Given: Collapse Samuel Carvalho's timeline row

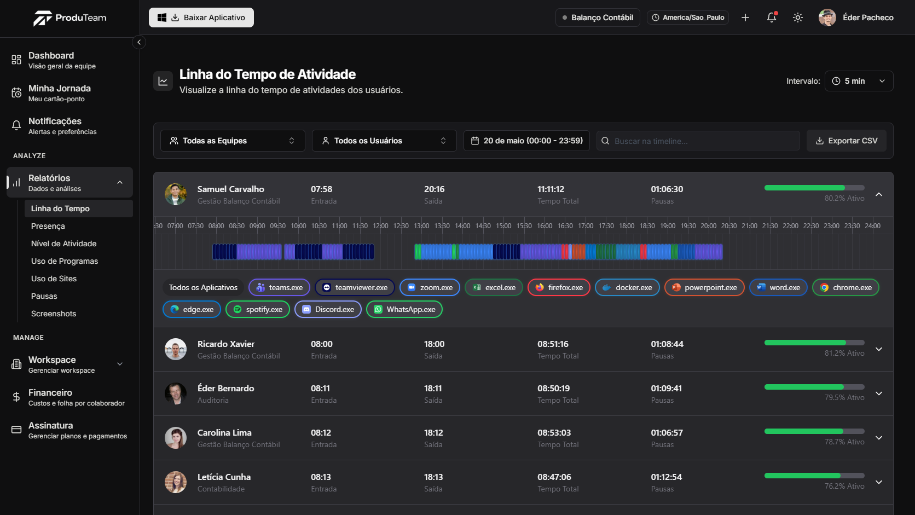Looking at the screenshot, I should (x=879, y=194).
